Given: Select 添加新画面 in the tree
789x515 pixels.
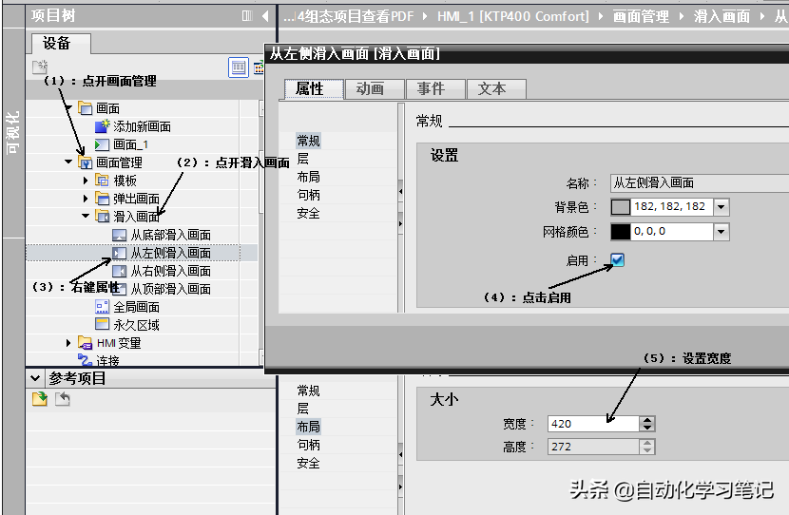Looking at the screenshot, I should click(x=142, y=126).
